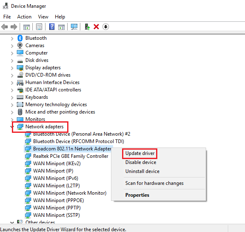Click the Show/Hide Action Pane toolbar icon
Screen dimensions: 245x232
click(x=61, y=27)
